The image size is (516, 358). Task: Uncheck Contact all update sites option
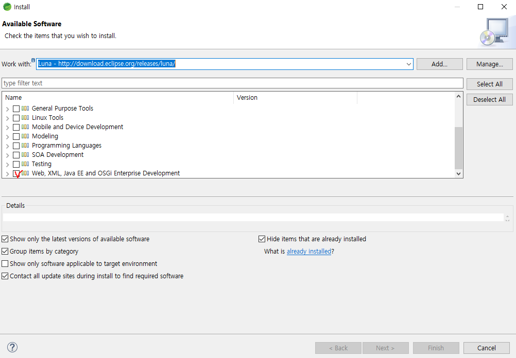click(x=5, y=276)
